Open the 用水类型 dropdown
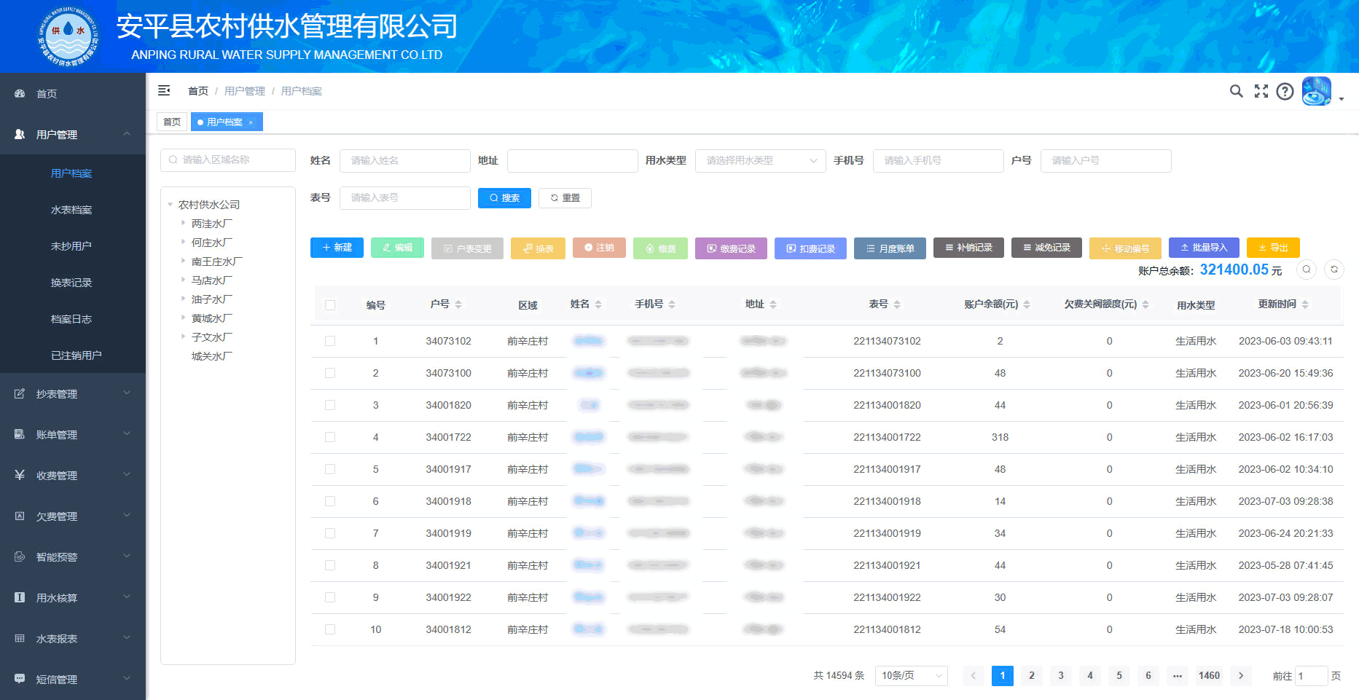 pos(760,161)
